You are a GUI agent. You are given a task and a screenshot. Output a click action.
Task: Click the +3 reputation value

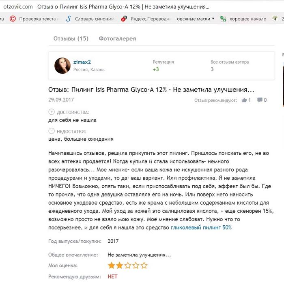tap(156, 69)
